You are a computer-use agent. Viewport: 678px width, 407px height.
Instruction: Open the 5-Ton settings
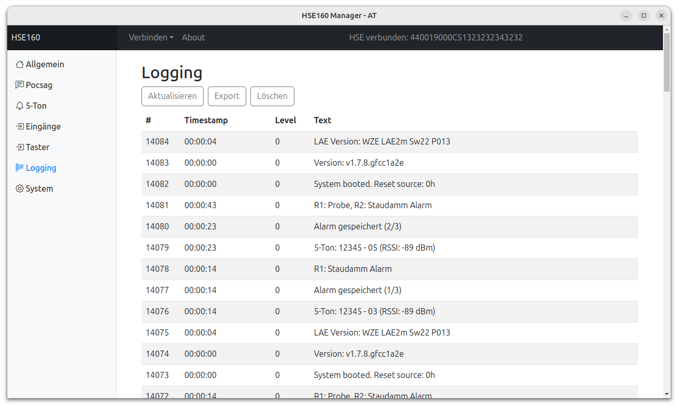(36, 106)
